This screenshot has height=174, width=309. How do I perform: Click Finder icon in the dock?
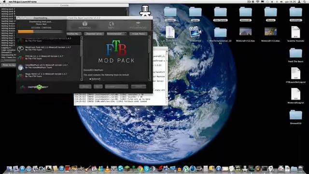click(9, 169)
